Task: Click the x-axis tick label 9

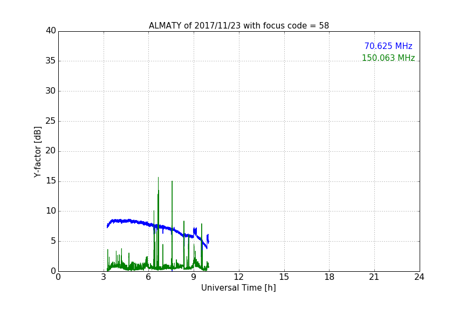Action: [x=194, y=277]
